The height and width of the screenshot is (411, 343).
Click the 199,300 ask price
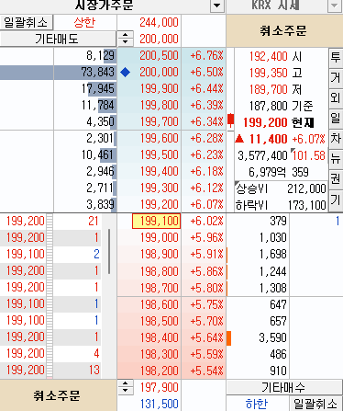pyautogui.click(x=159, y=188)
